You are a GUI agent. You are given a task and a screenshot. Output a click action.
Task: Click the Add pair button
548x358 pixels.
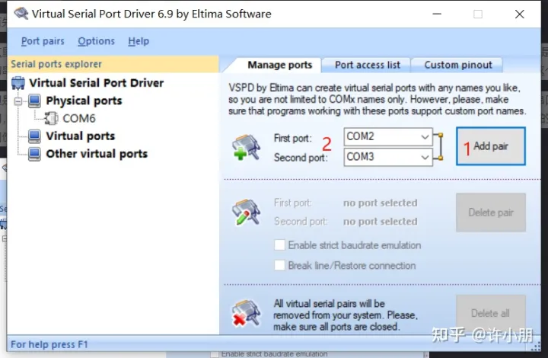[491, 146]
